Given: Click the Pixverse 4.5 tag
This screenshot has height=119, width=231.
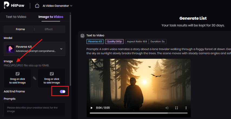Looking at the screenshot, I should click(95, 42).
